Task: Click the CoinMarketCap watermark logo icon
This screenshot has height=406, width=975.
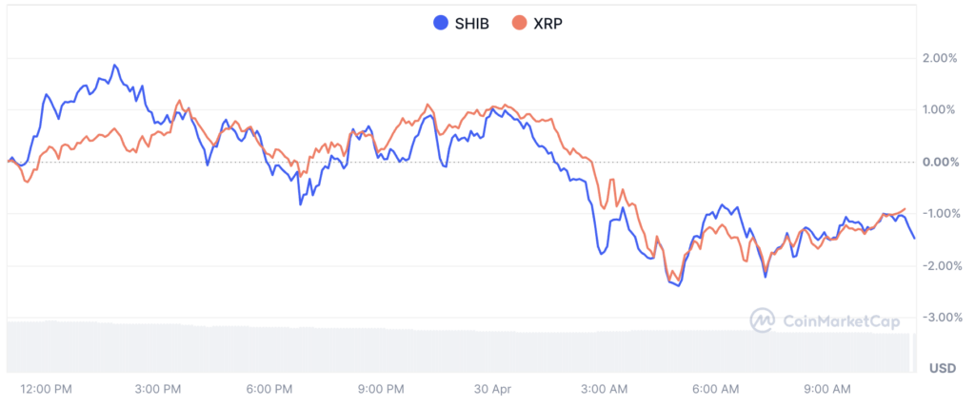Action: (x=762, y=321)
